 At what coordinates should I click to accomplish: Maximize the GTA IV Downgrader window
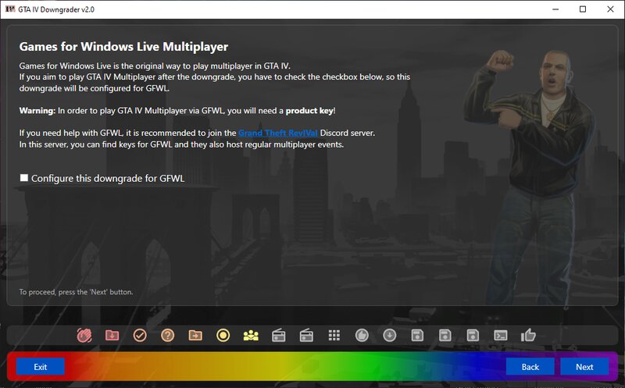[x=583, y=9]
